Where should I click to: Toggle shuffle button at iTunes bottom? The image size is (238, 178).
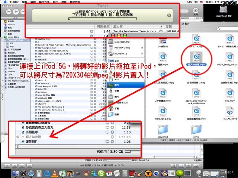[x=15, y=166]
